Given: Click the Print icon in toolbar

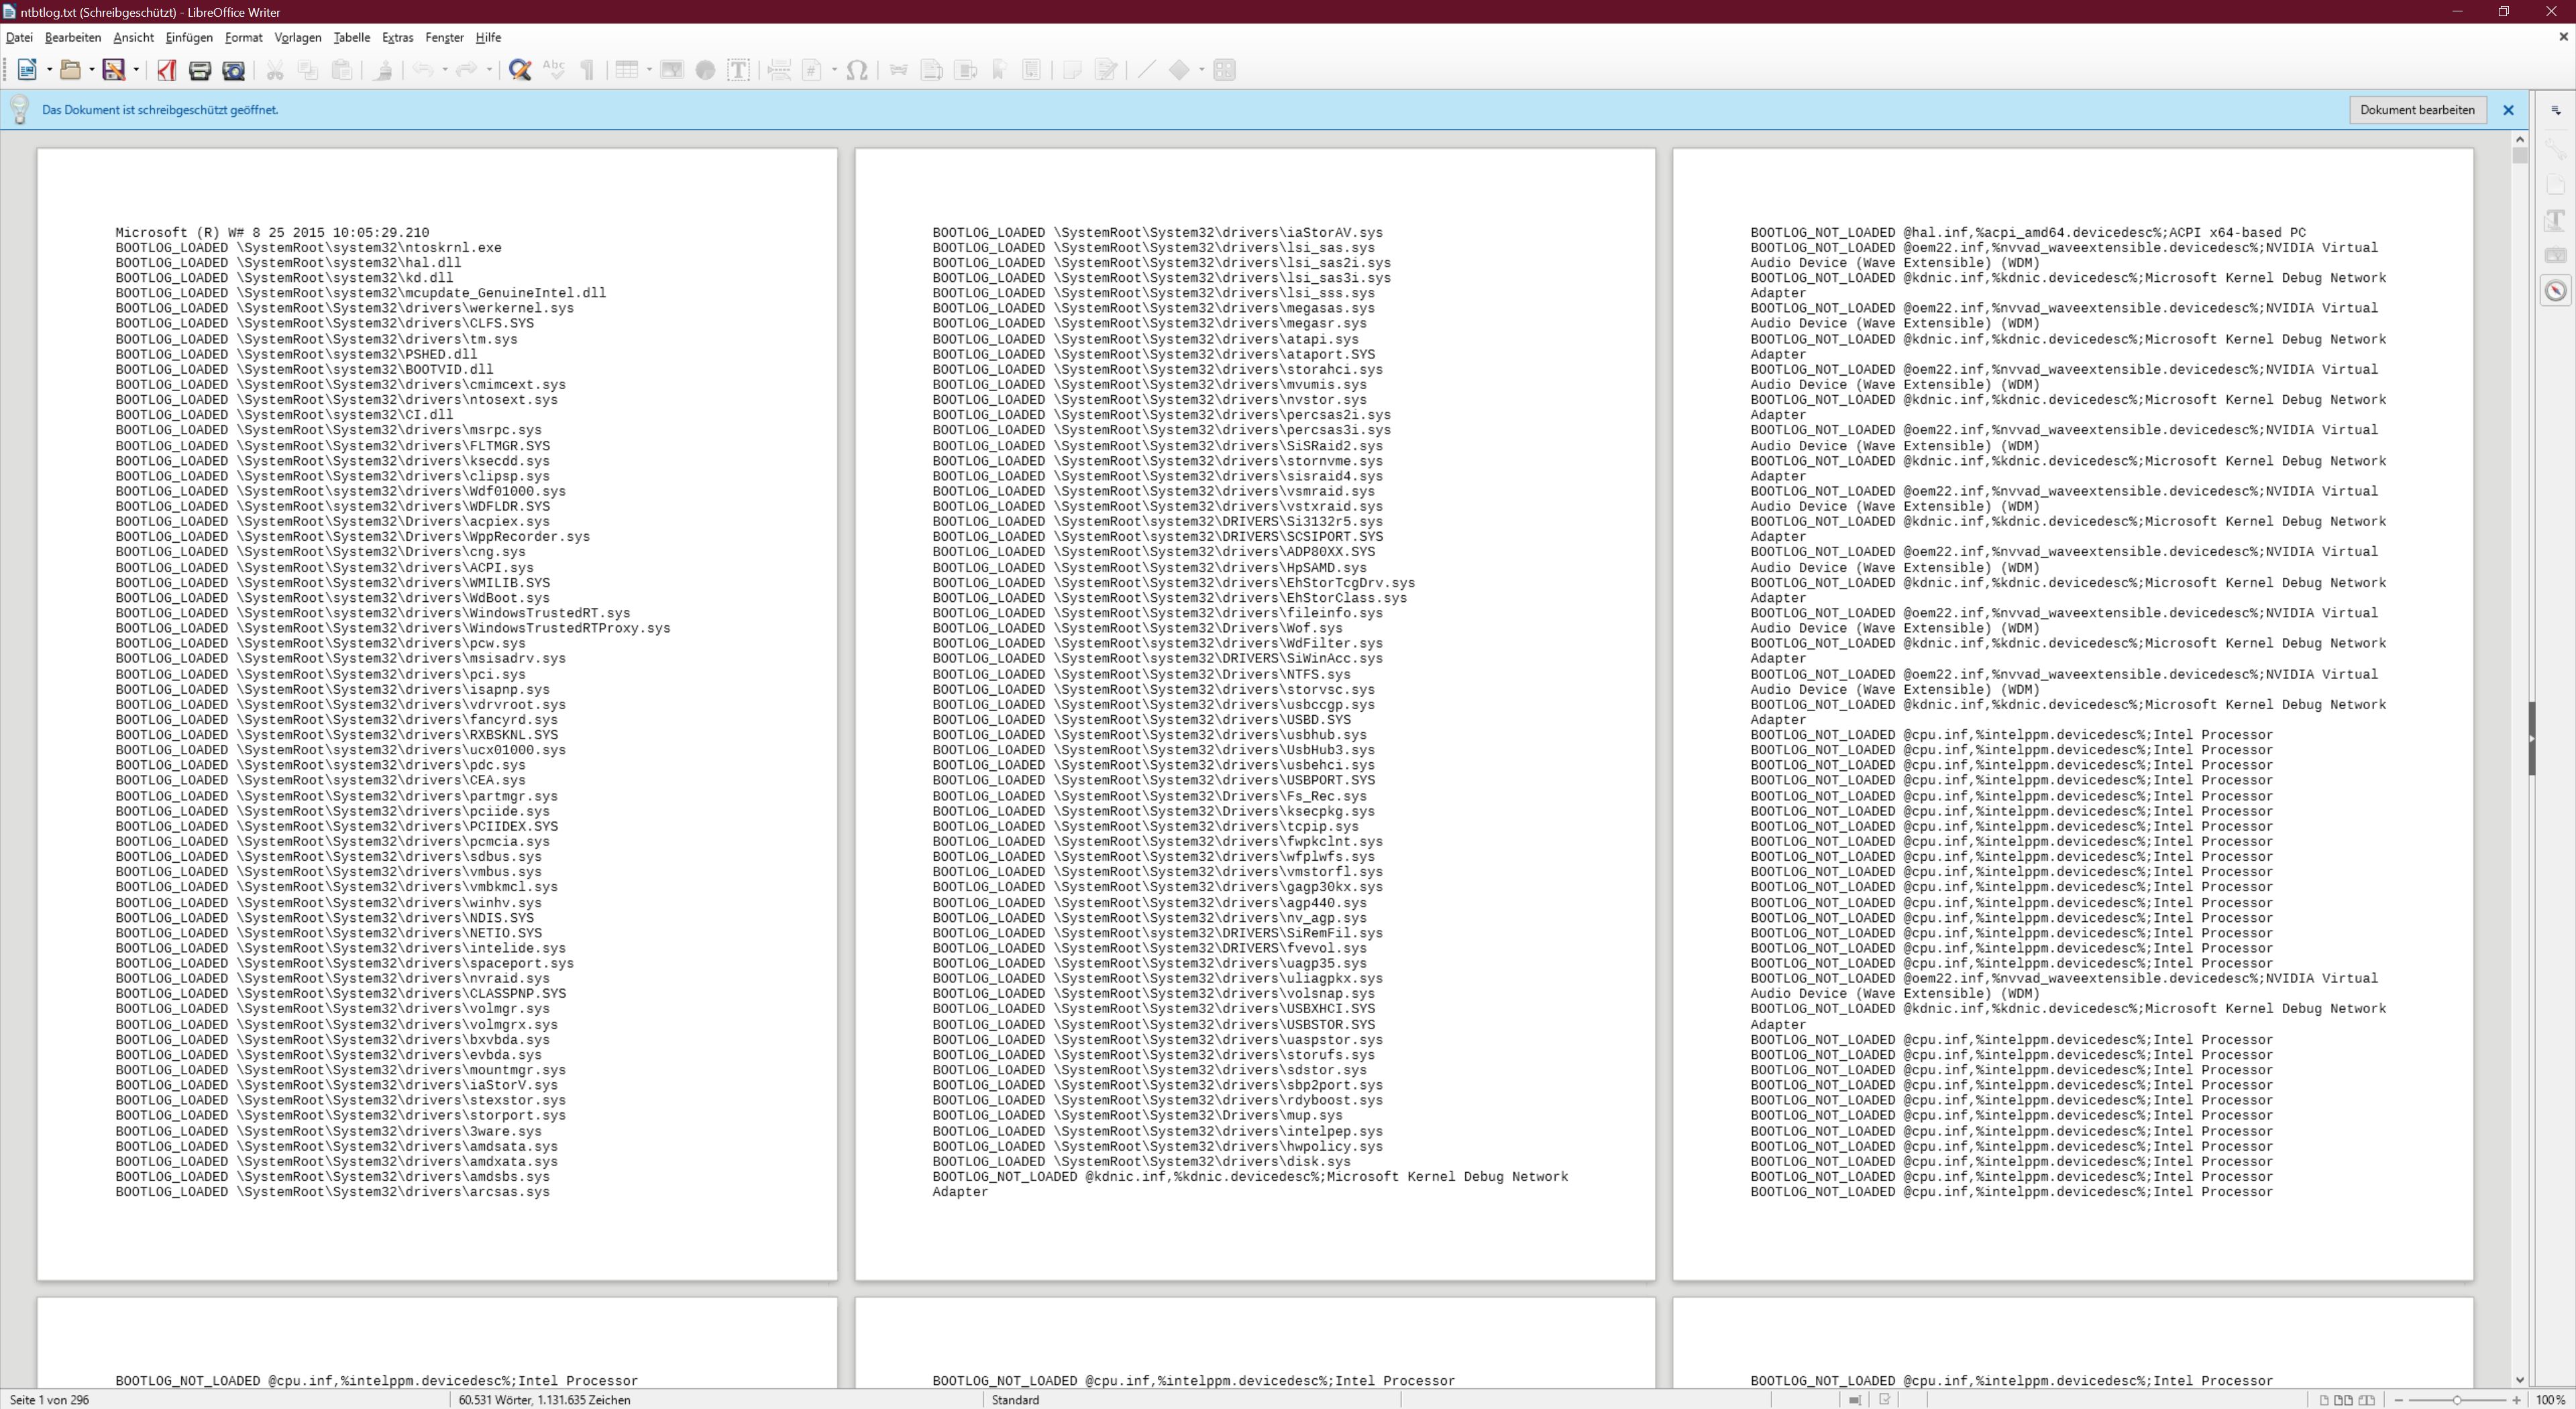Looking at the screenshot, I should (200, 70).
